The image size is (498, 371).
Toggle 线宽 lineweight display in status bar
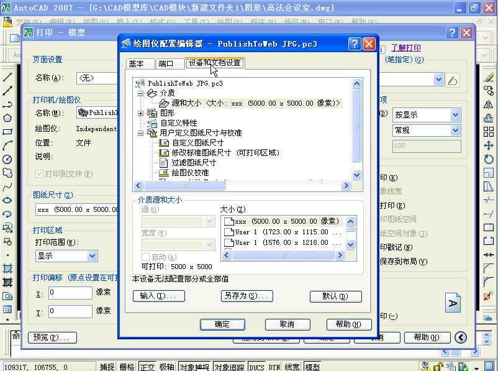[292, 367]
